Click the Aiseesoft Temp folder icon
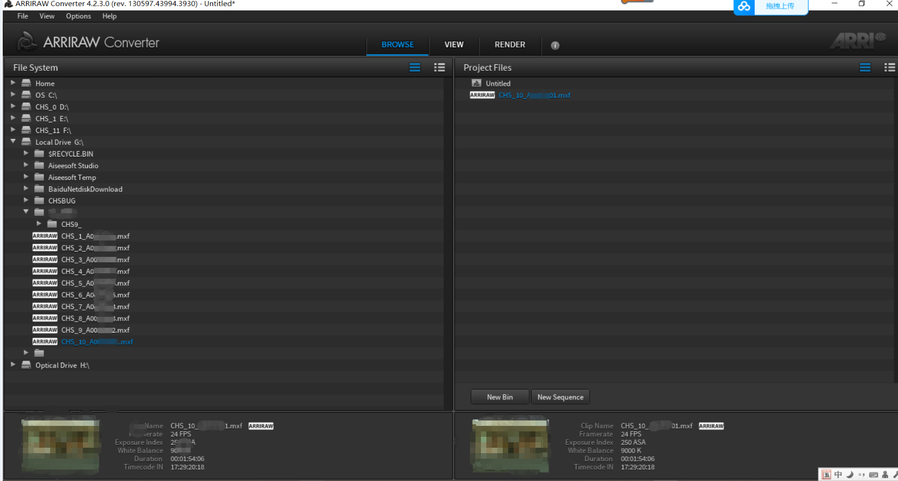Viewport: 898px width, 481px height. coord(39,177)
